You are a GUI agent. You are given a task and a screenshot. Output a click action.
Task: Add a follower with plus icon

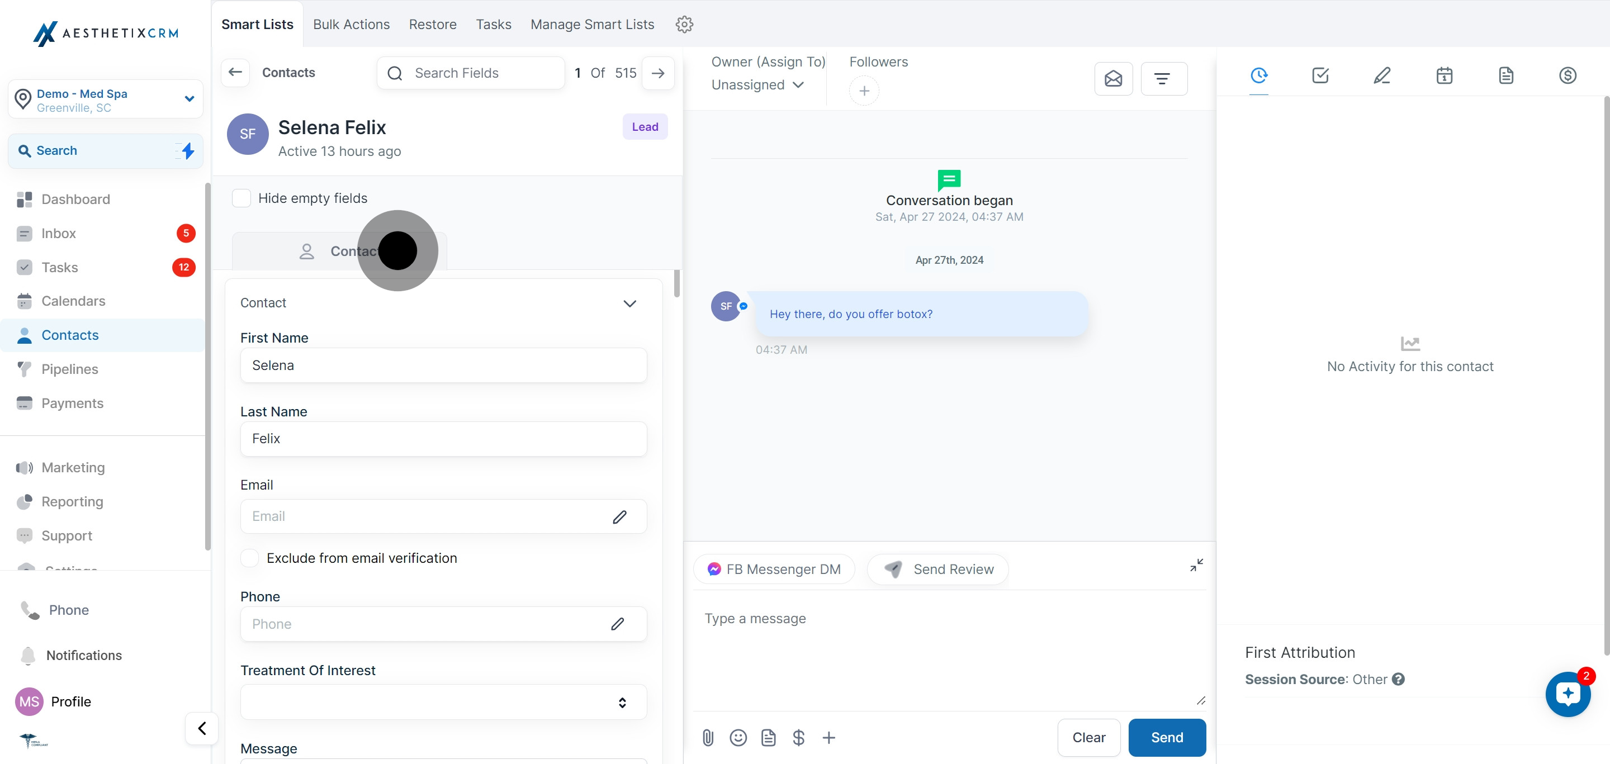click(x=864, y=91)
